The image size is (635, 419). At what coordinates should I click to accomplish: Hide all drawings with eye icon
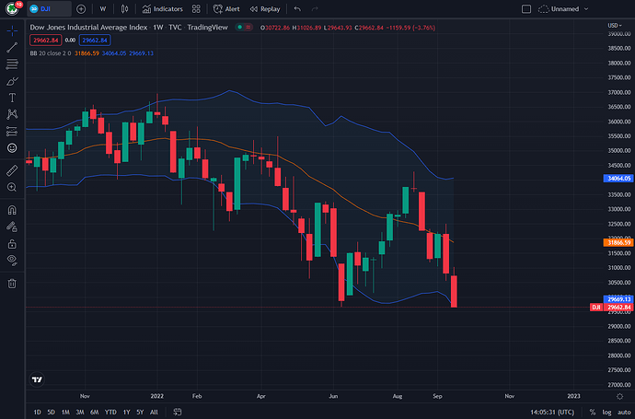tap(12, 261)
